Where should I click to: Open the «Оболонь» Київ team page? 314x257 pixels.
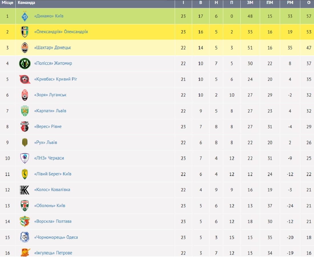coord(50,206)
